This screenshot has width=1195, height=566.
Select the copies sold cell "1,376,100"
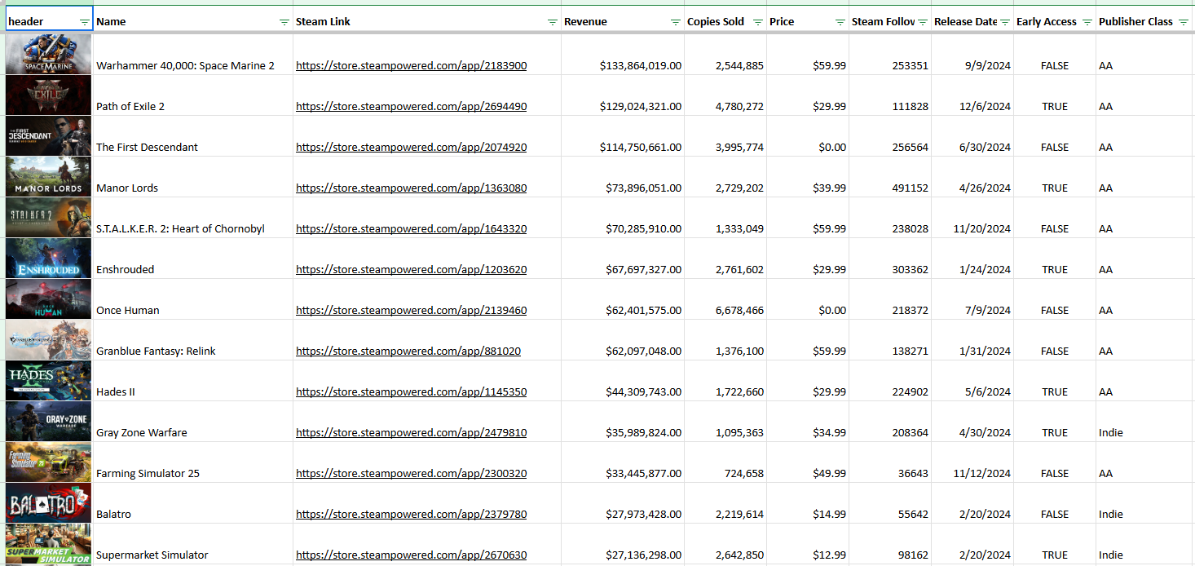pos(725,340)
